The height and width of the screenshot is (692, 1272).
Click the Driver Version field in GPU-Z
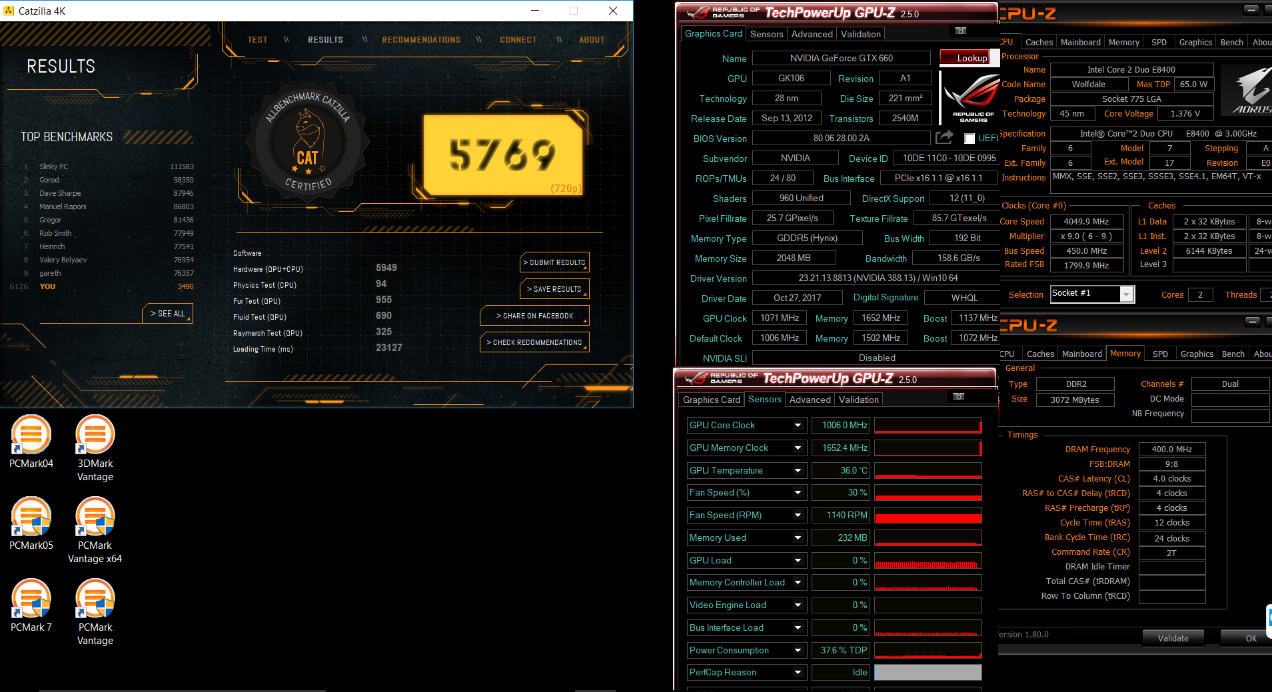point(878,278)
